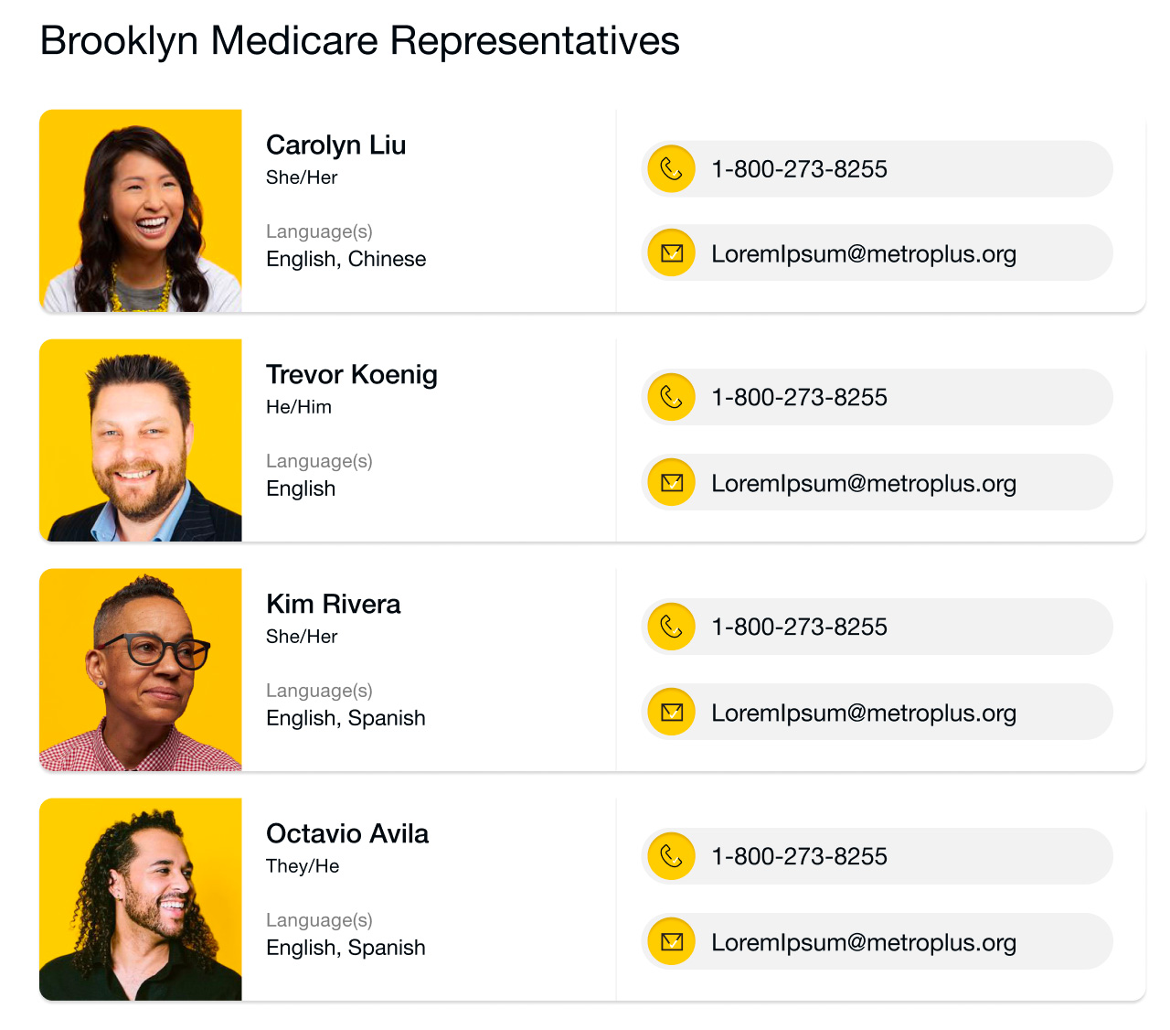Click the envelope icon for Octavio Avila
This screenshot has width=1170, height=1030.
tap(672, 941)
